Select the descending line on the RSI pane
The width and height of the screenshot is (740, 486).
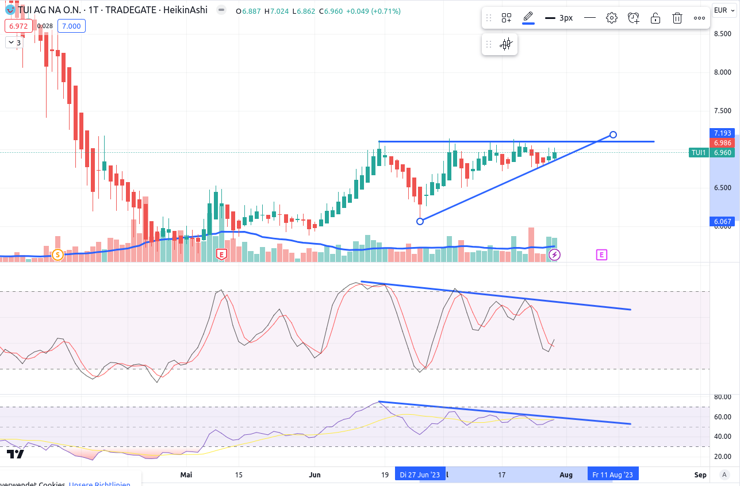pos(505,413)
